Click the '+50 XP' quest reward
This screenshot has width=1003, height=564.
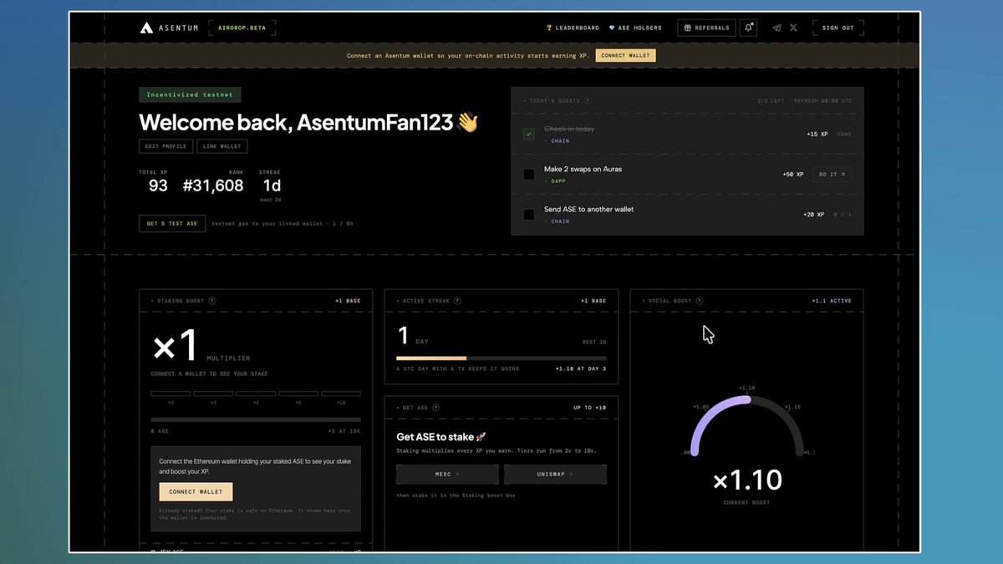(x=792, y=175)
